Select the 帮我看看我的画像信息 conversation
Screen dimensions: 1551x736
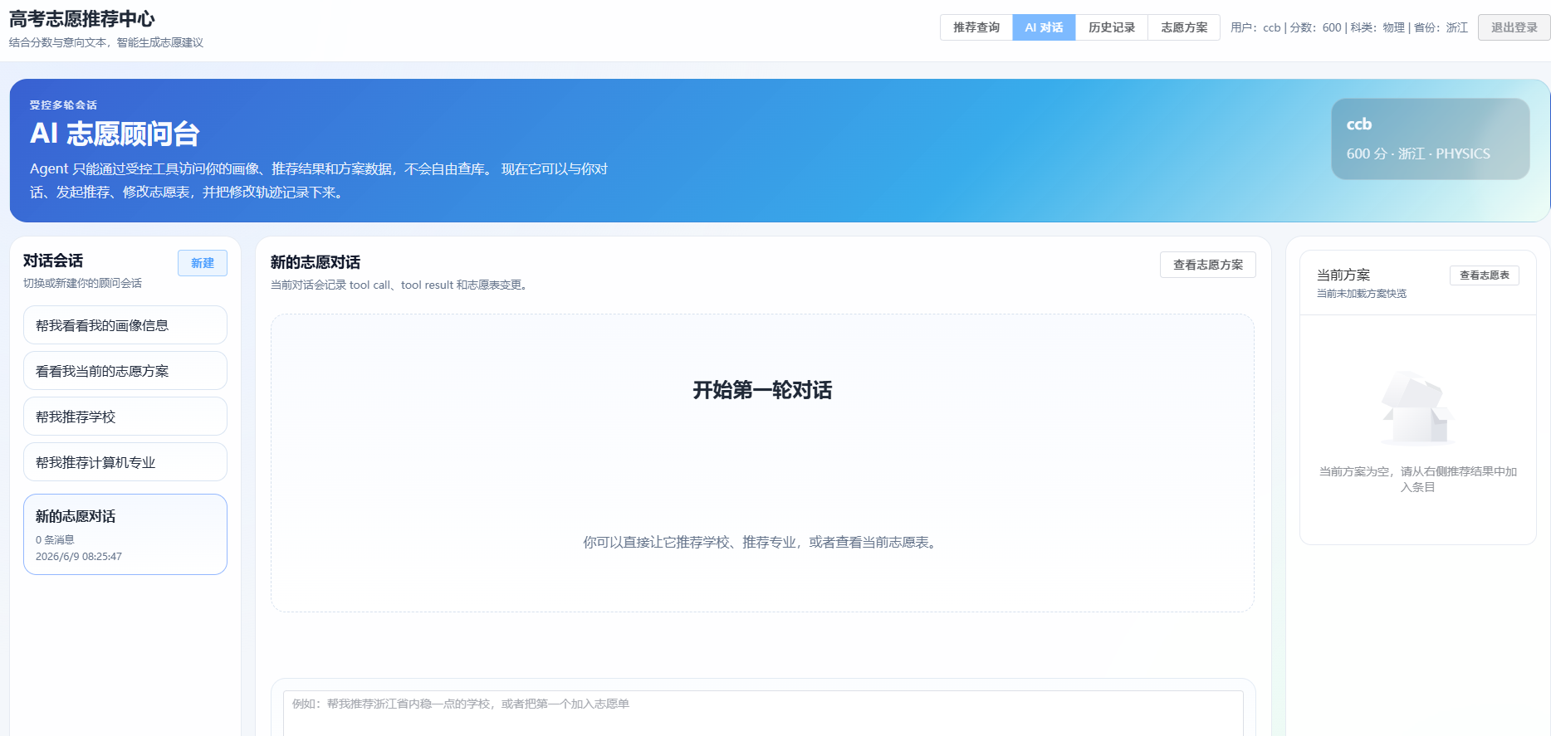[x=125, y=325]
